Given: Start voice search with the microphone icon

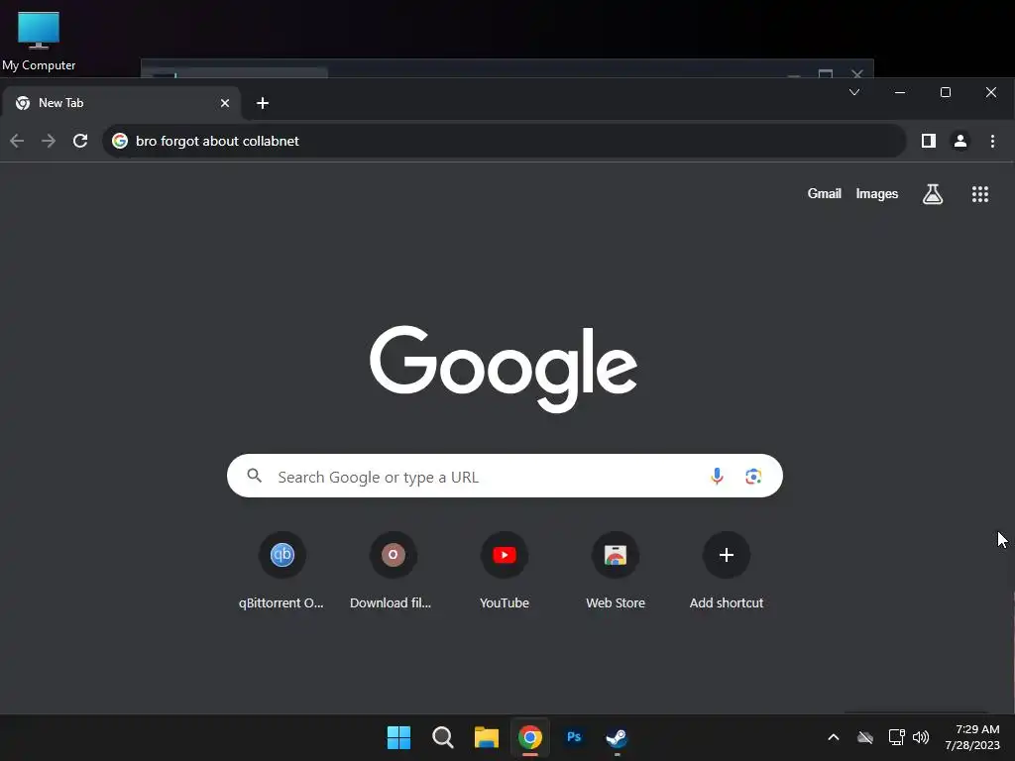Looking at the screenshot, I should coord(717,477).
